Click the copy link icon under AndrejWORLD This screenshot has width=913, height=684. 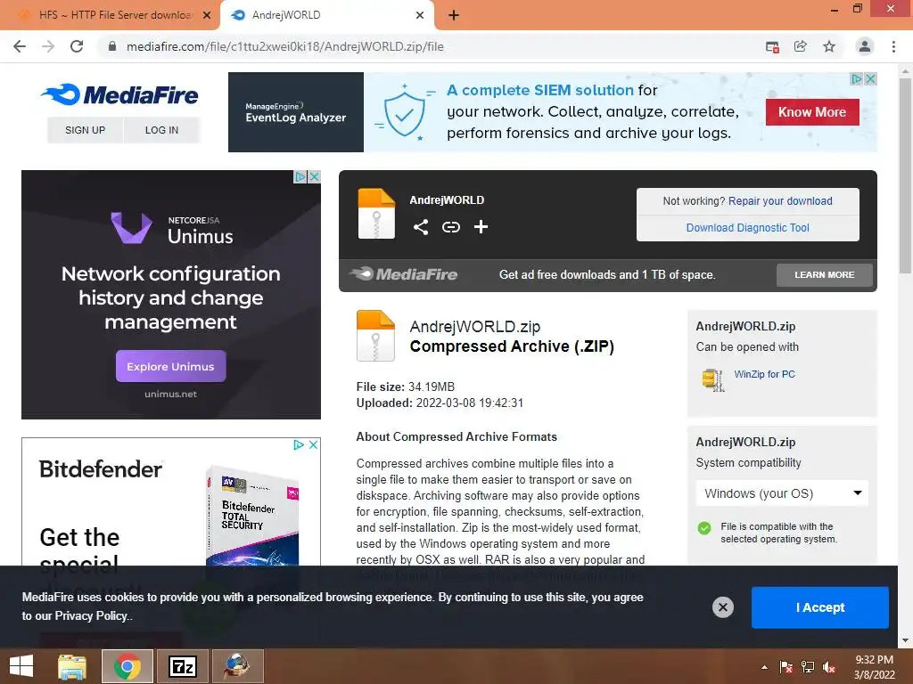pyautogui.click(x=450, y=227)
